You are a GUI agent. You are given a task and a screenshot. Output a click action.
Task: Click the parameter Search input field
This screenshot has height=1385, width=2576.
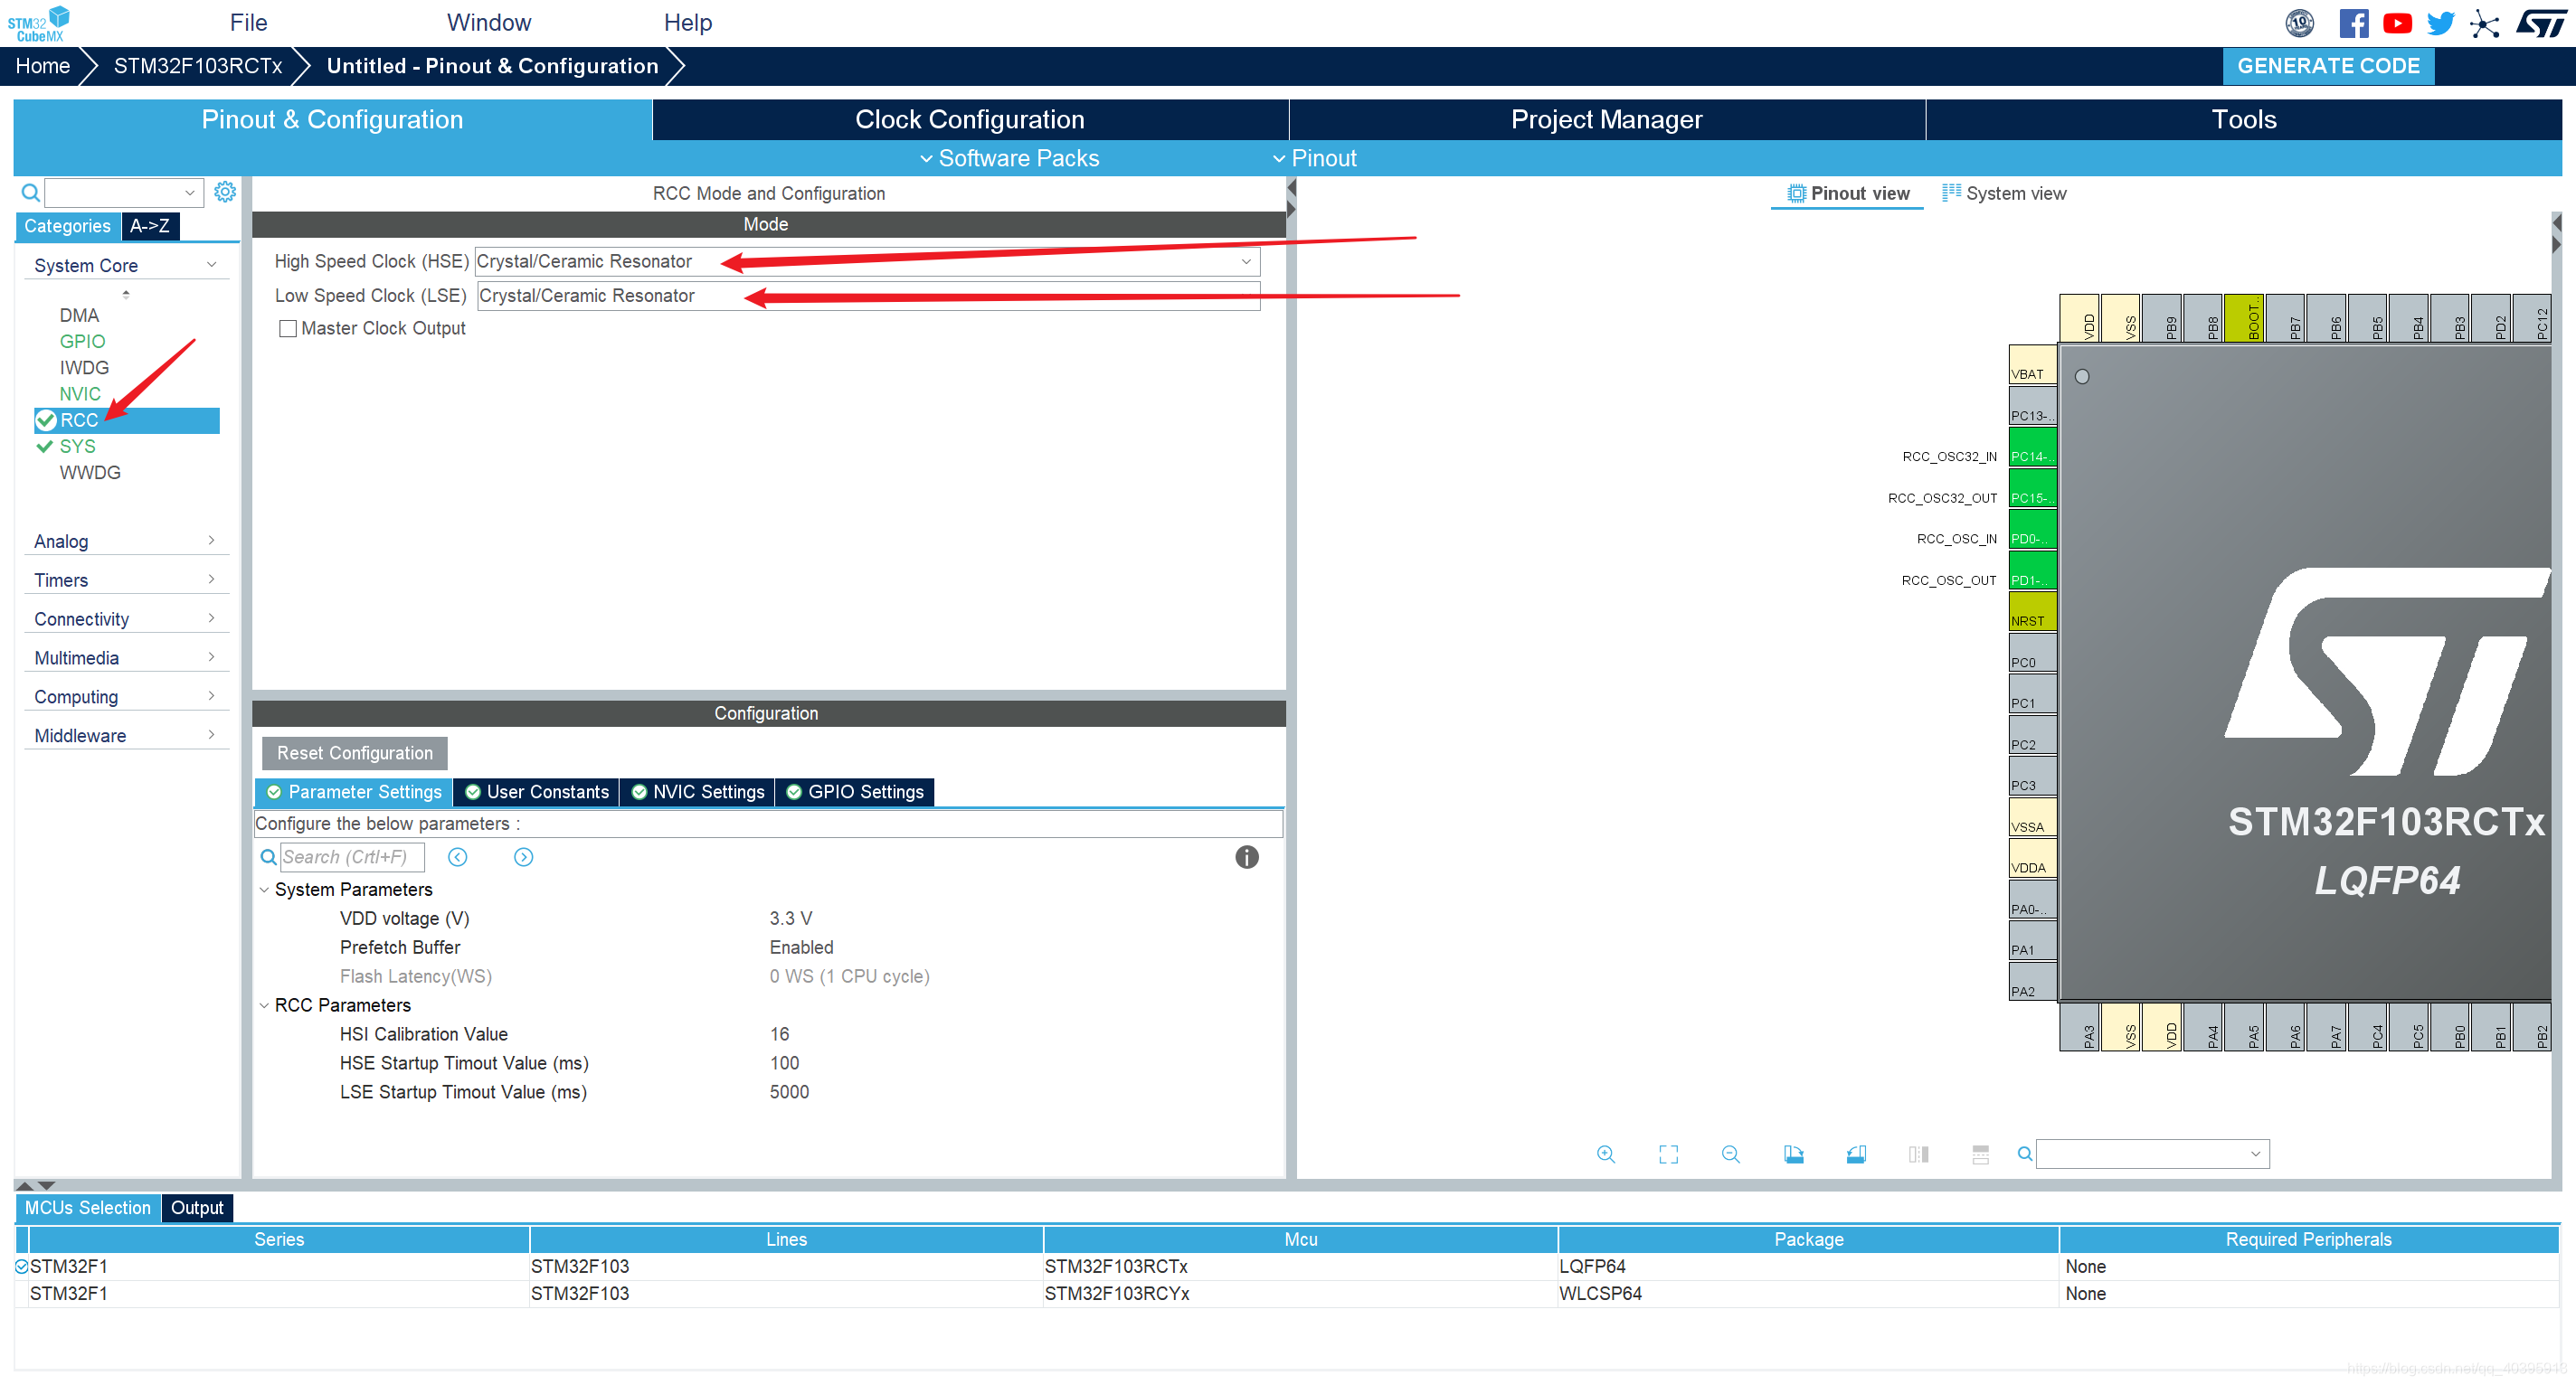pyautogui.click(x=351, y=856)
